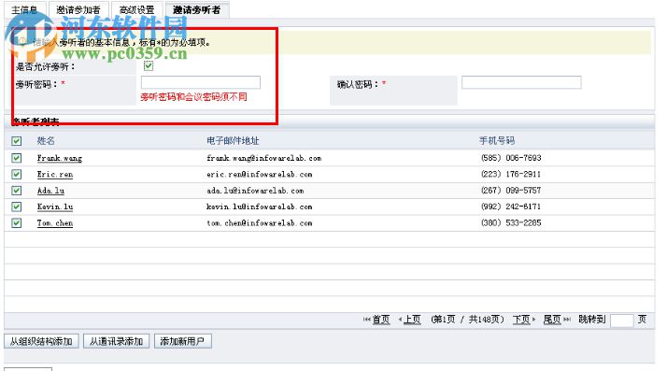This screenshot has height=371, width=667.
Task: Click the red hint 旁听密码和会议密码须不同
Action: [x=193, y=97]
